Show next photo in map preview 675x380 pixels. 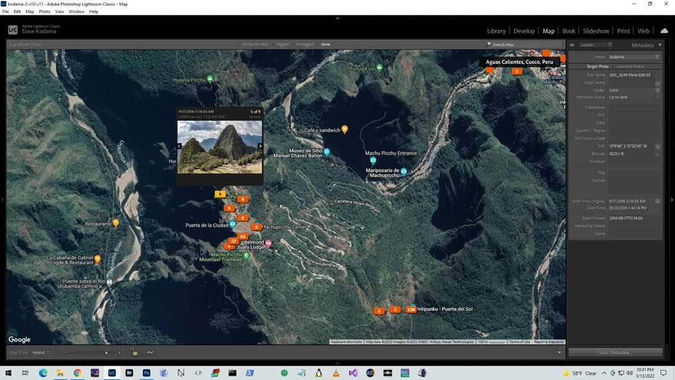(x=260, y=146)
